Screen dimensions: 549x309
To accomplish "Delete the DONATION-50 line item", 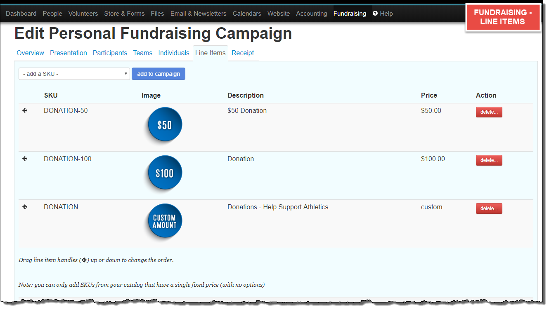I will tap(489, 112).
